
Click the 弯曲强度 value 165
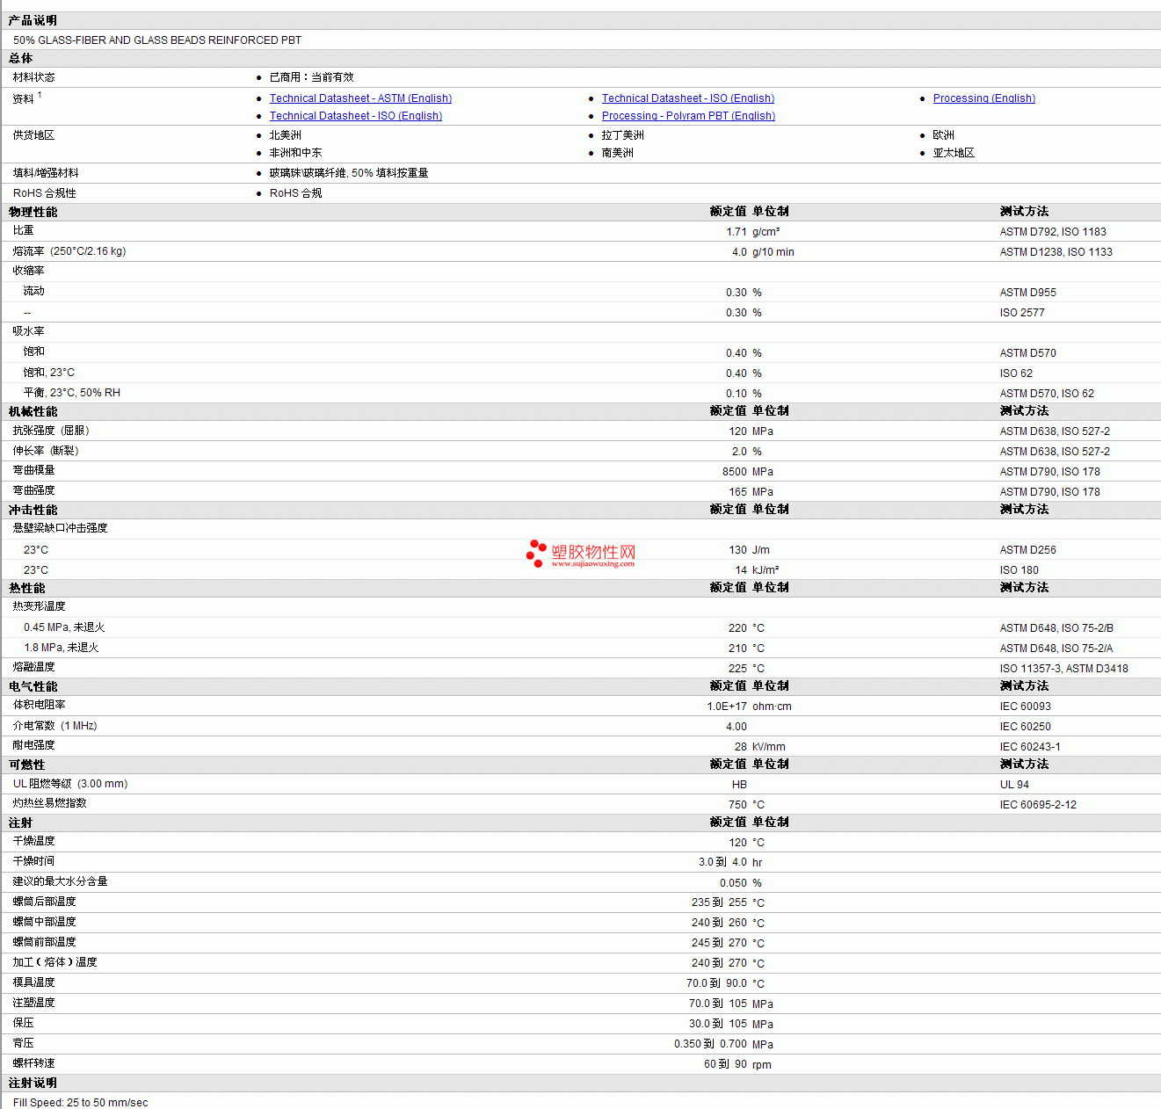pos(738,492)
